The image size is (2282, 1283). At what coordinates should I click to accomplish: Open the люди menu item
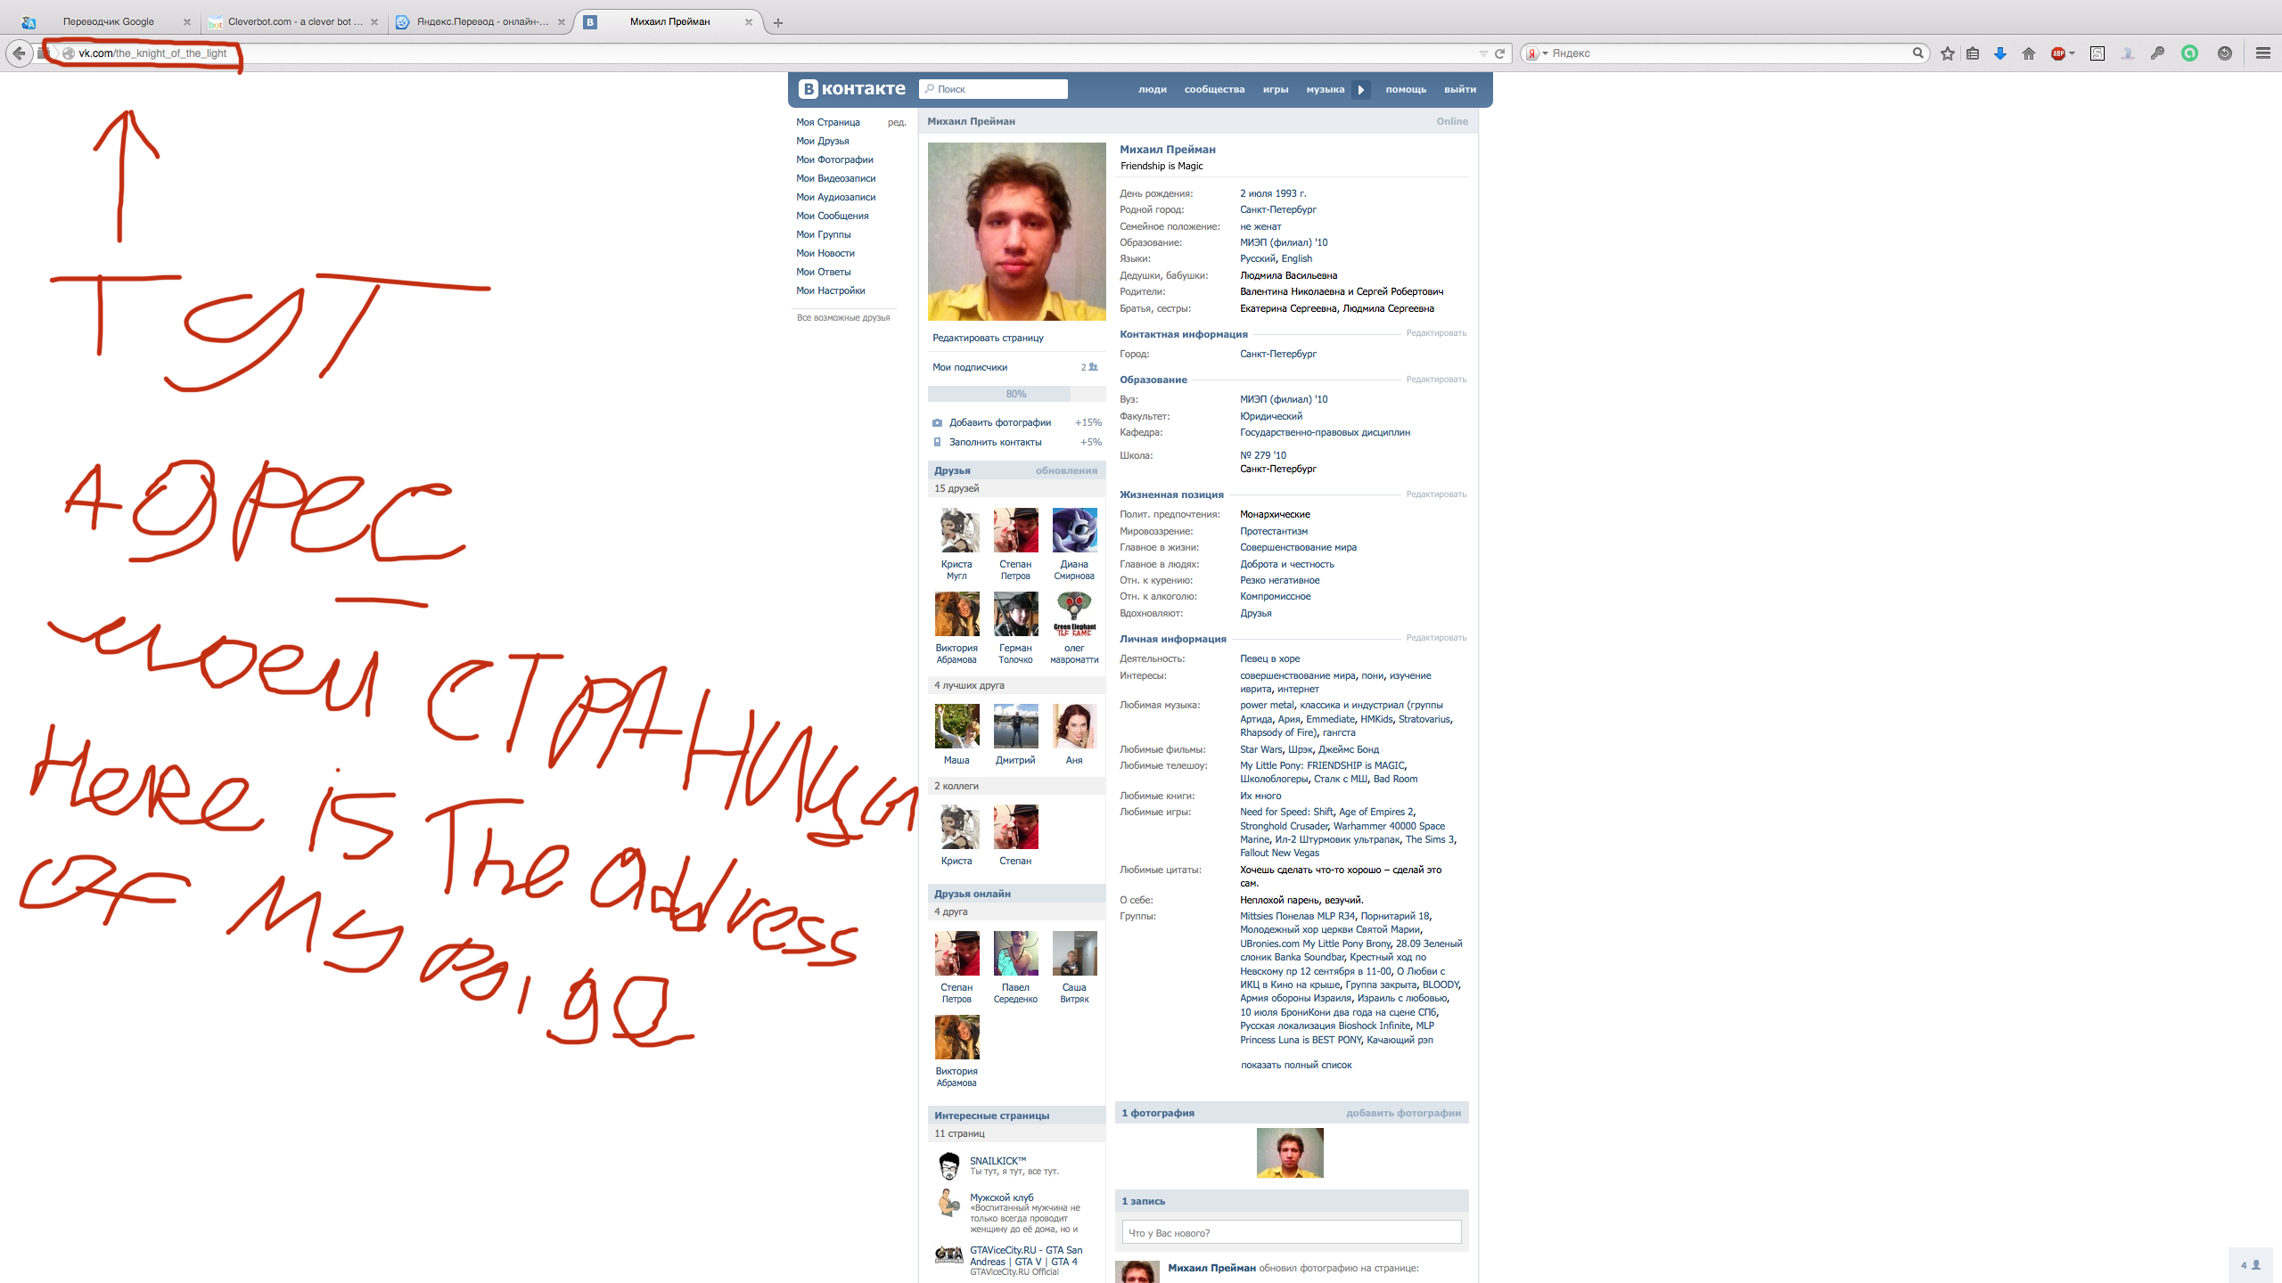tap(1153, 89)
